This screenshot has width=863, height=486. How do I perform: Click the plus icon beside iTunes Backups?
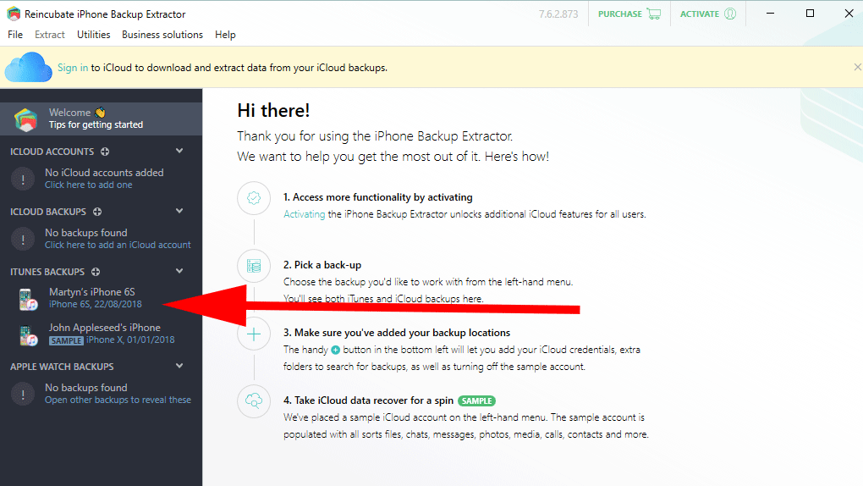[x=96, y=272]
